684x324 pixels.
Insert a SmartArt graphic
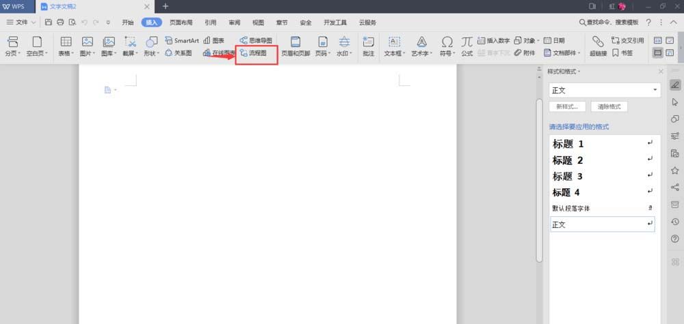click(182, 40)
